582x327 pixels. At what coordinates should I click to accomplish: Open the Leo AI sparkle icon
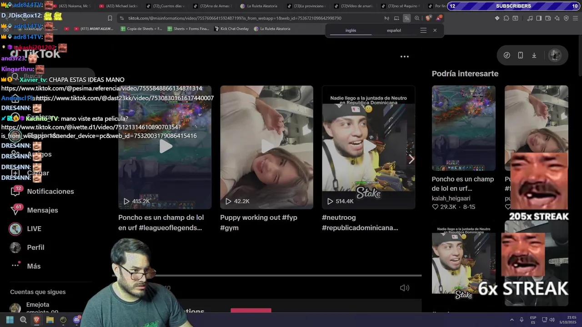point(557,18)
